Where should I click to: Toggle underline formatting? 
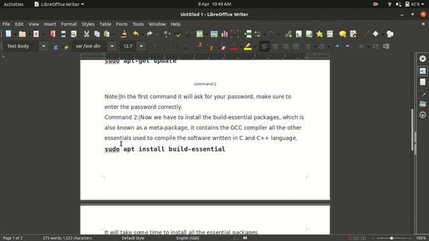(175, 46)
